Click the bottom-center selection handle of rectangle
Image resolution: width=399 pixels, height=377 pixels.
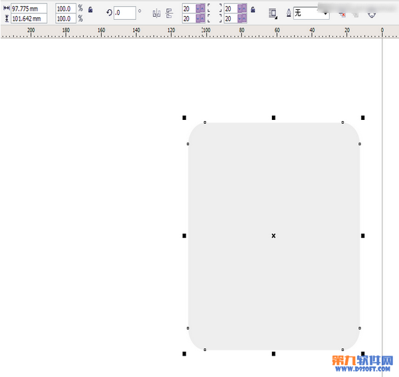coord(273,354)
